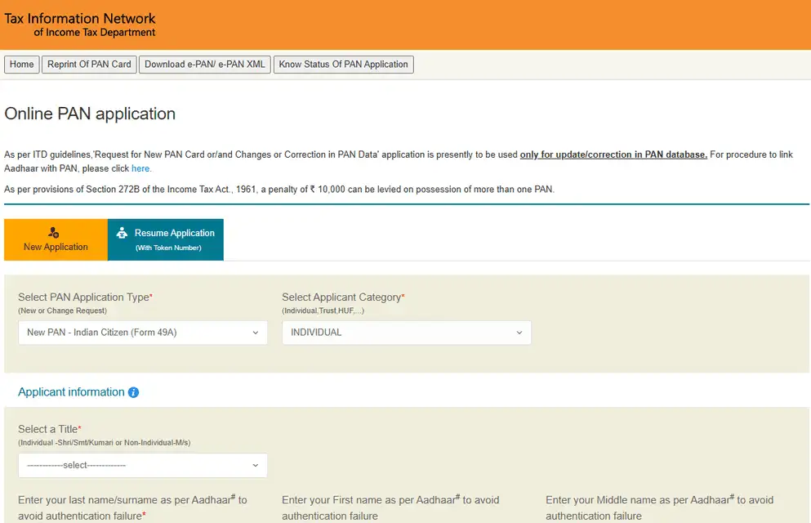The image size is (811, 523).
Task: Click the Applicant information info icon
Action: tap(134, 392)
